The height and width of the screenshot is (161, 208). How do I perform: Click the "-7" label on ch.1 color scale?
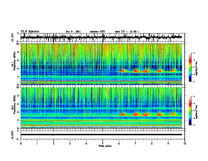pyautogui.click(x=193, y=82)
